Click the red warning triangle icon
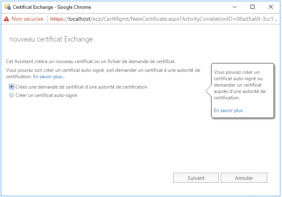 pos(6,19)
